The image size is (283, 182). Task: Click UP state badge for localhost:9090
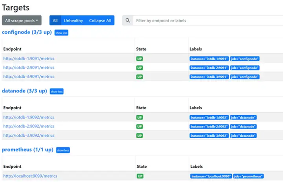(x=140, y=176)
